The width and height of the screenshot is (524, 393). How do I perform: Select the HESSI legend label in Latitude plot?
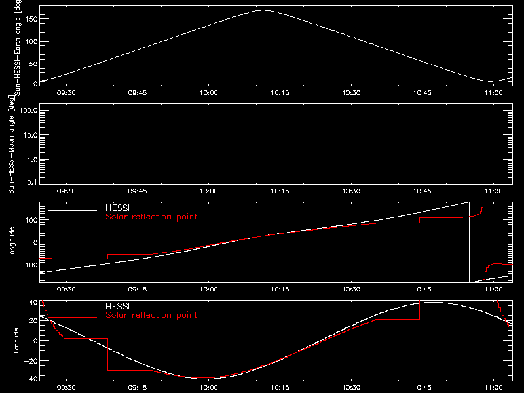click(x=117, y=306)
